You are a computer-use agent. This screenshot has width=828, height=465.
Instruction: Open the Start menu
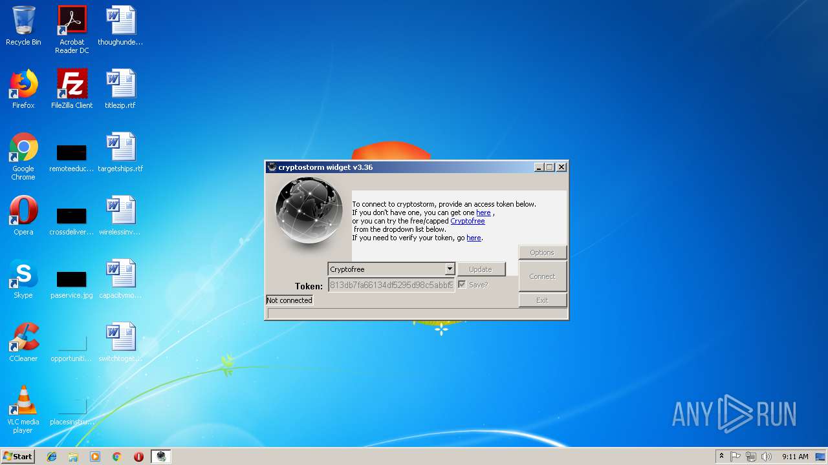(18, 457)
